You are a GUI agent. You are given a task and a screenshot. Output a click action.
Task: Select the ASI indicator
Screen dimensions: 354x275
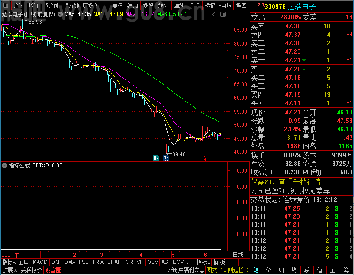(165, 262)
